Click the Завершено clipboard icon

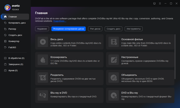pos(5,64)
